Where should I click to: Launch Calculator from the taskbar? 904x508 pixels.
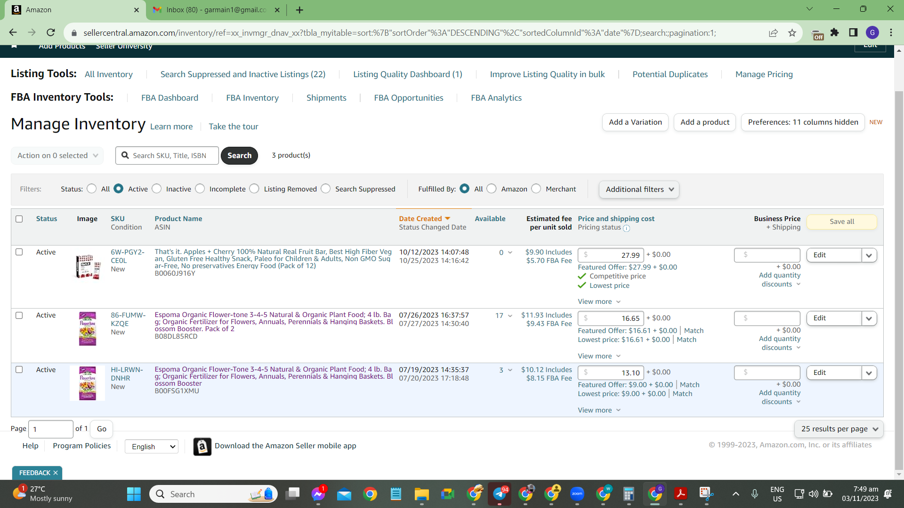click(629, 494)
